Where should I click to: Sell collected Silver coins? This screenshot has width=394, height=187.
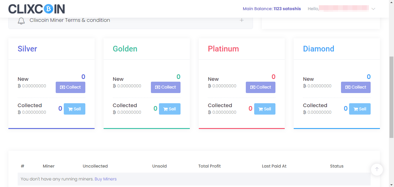[x=75, y=109]
